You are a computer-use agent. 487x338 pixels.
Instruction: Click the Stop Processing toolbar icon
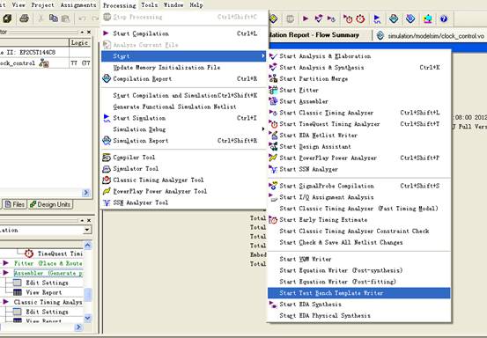(290, 19)
